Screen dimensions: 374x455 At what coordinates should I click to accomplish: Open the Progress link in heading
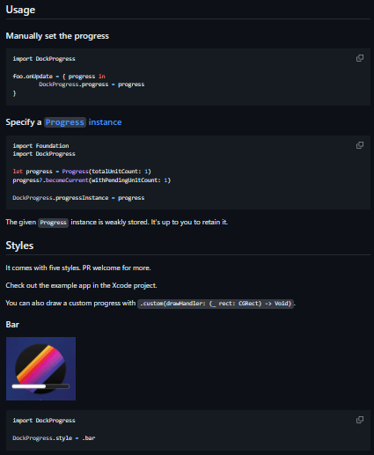(65, 122)
